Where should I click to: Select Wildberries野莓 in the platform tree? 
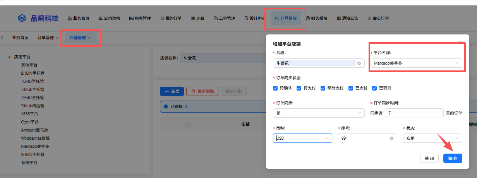click(35, 138)
